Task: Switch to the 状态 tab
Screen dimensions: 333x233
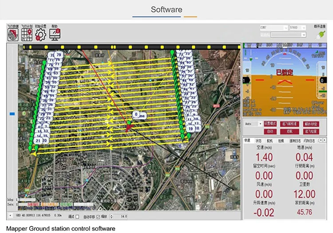Action: click(258, 141)
